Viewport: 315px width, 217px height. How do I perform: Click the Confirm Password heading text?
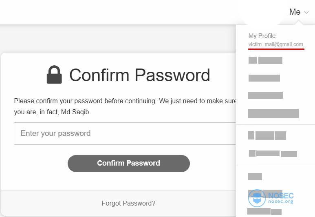click(x=140, y=75)
